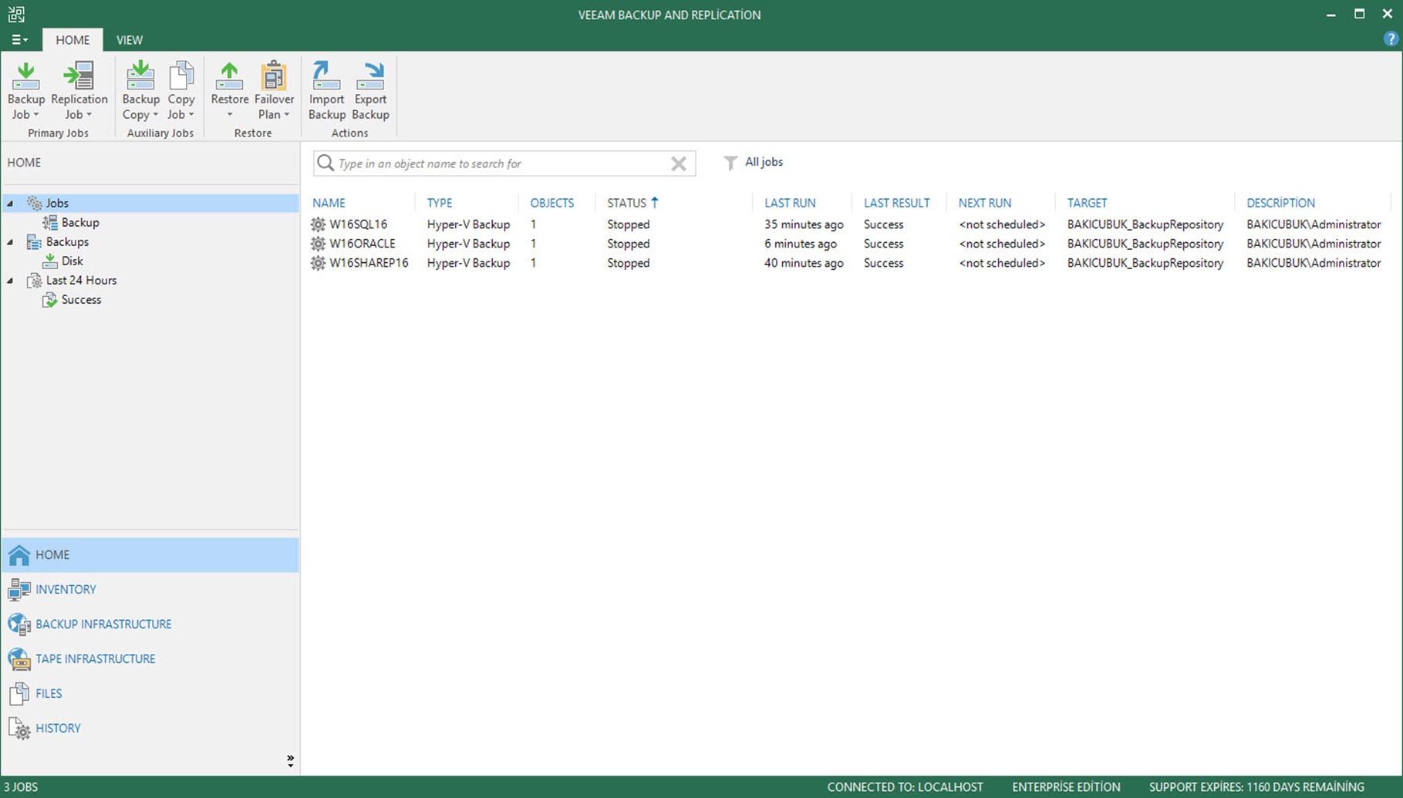This screenshot has width=1403, height=798.
Task: Click the Export Backup icon
Action: coord(371,76)
